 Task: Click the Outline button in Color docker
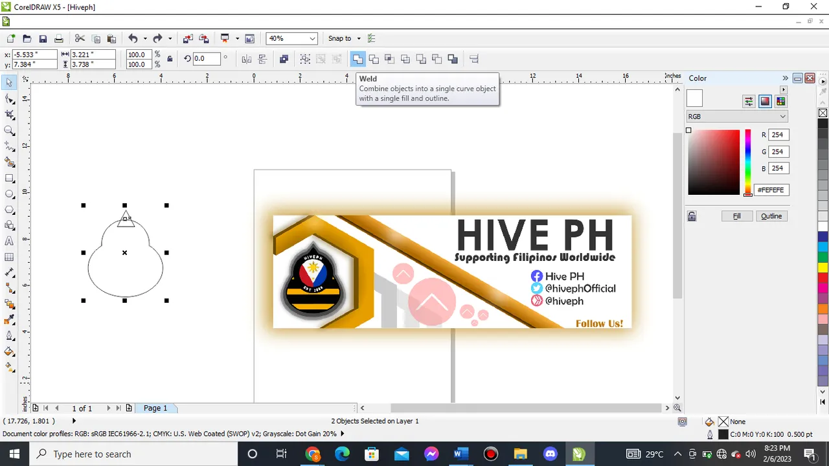click(x=771, y=216)
